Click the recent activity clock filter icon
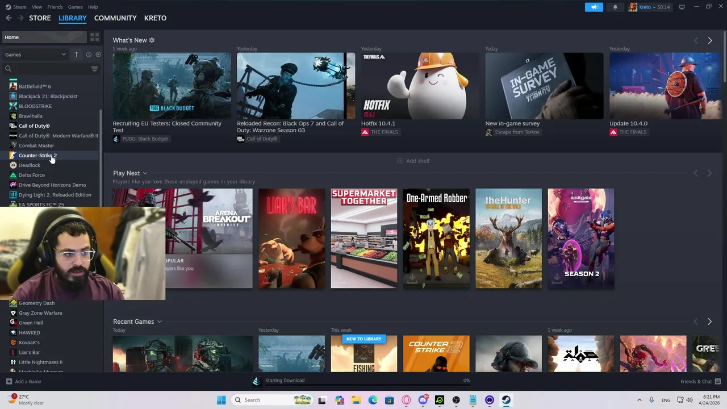 coord(89,55)
